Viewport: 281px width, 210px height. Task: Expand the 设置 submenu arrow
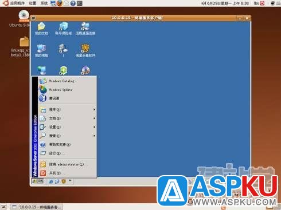pos(94,127)
